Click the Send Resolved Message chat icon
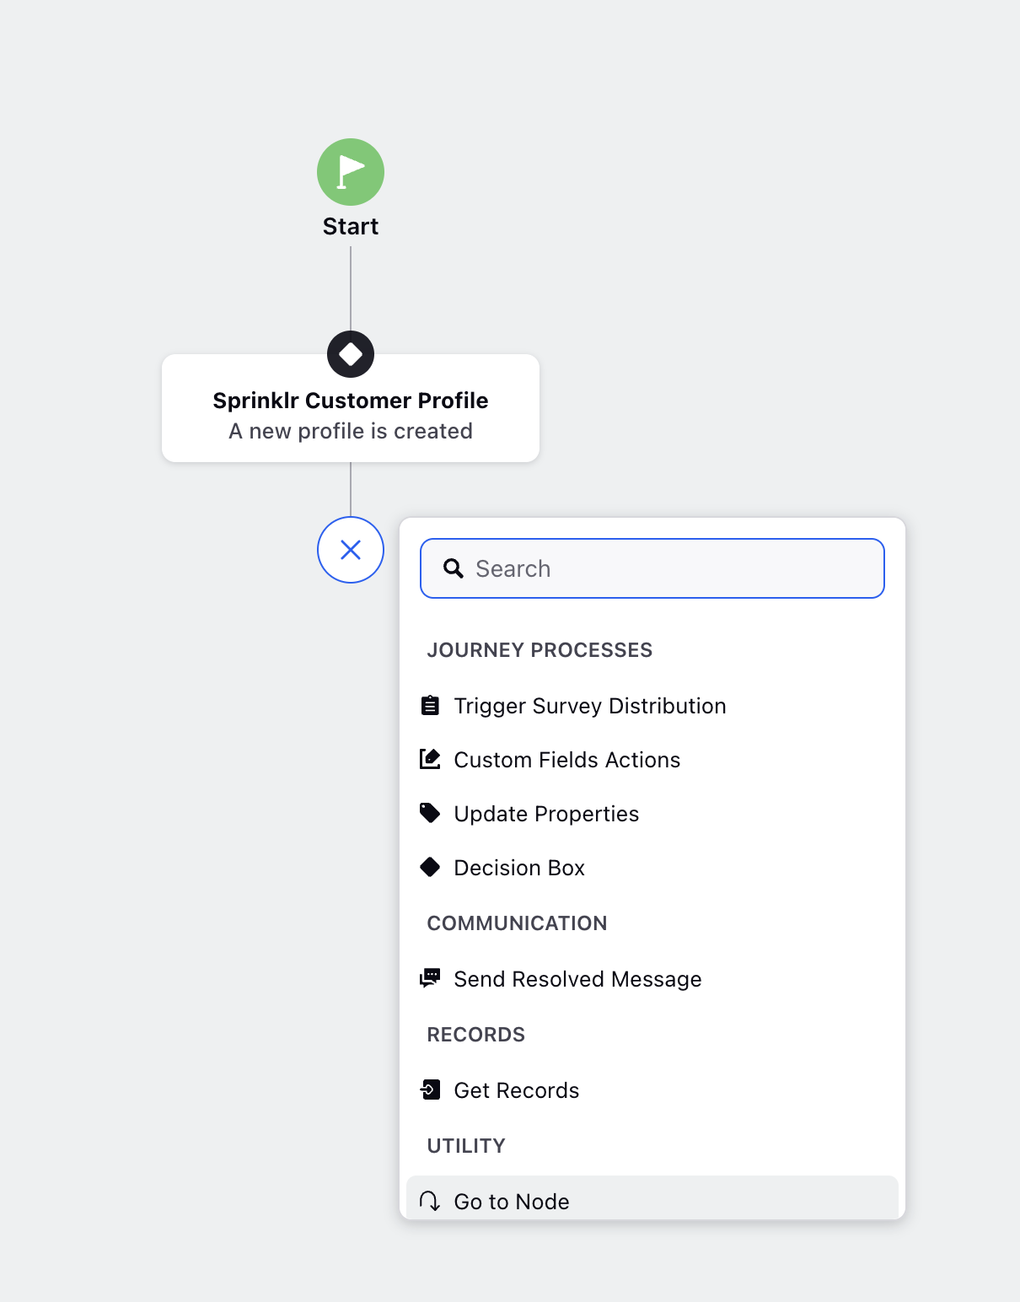1020x1302 pixels. tap(430, 978)
